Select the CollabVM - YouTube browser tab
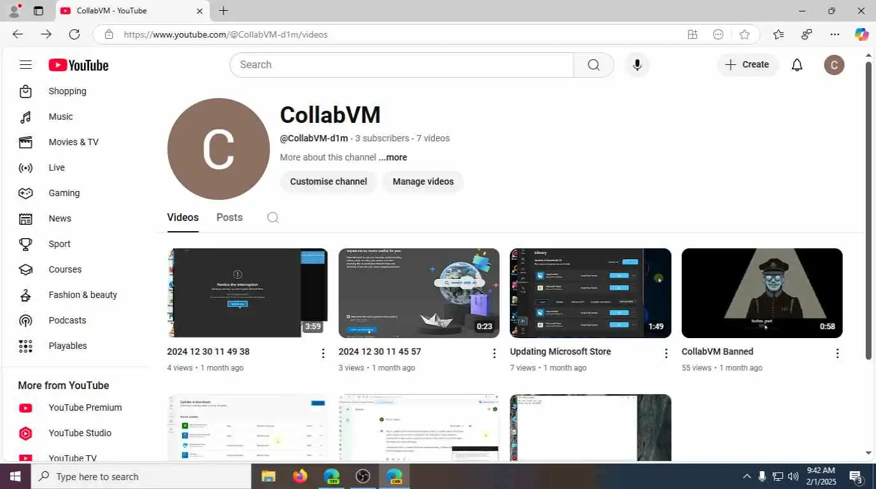The width and height of the screenshot is (876, 489). point(132,11)
